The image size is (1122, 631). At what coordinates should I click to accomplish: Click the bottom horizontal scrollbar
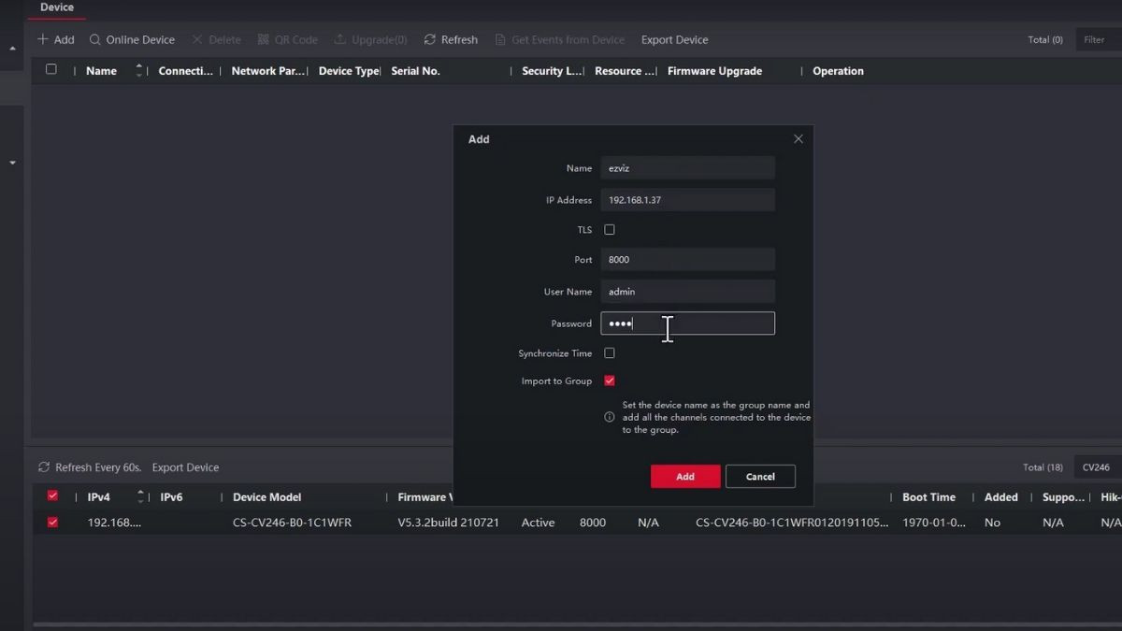point(561,624)
